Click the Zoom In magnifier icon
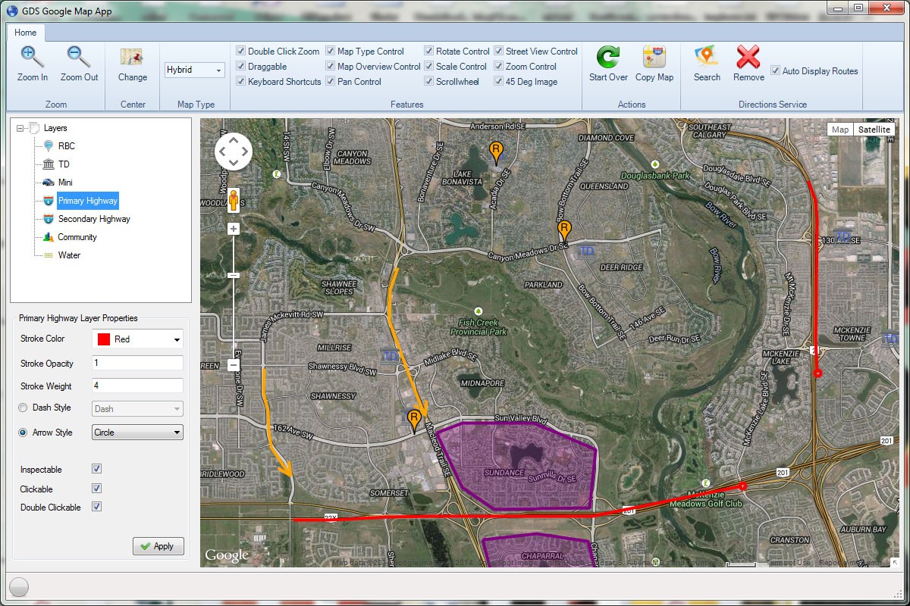Image resolution: width=910 pixels, height=606 pixels. (x=32, y=57)
